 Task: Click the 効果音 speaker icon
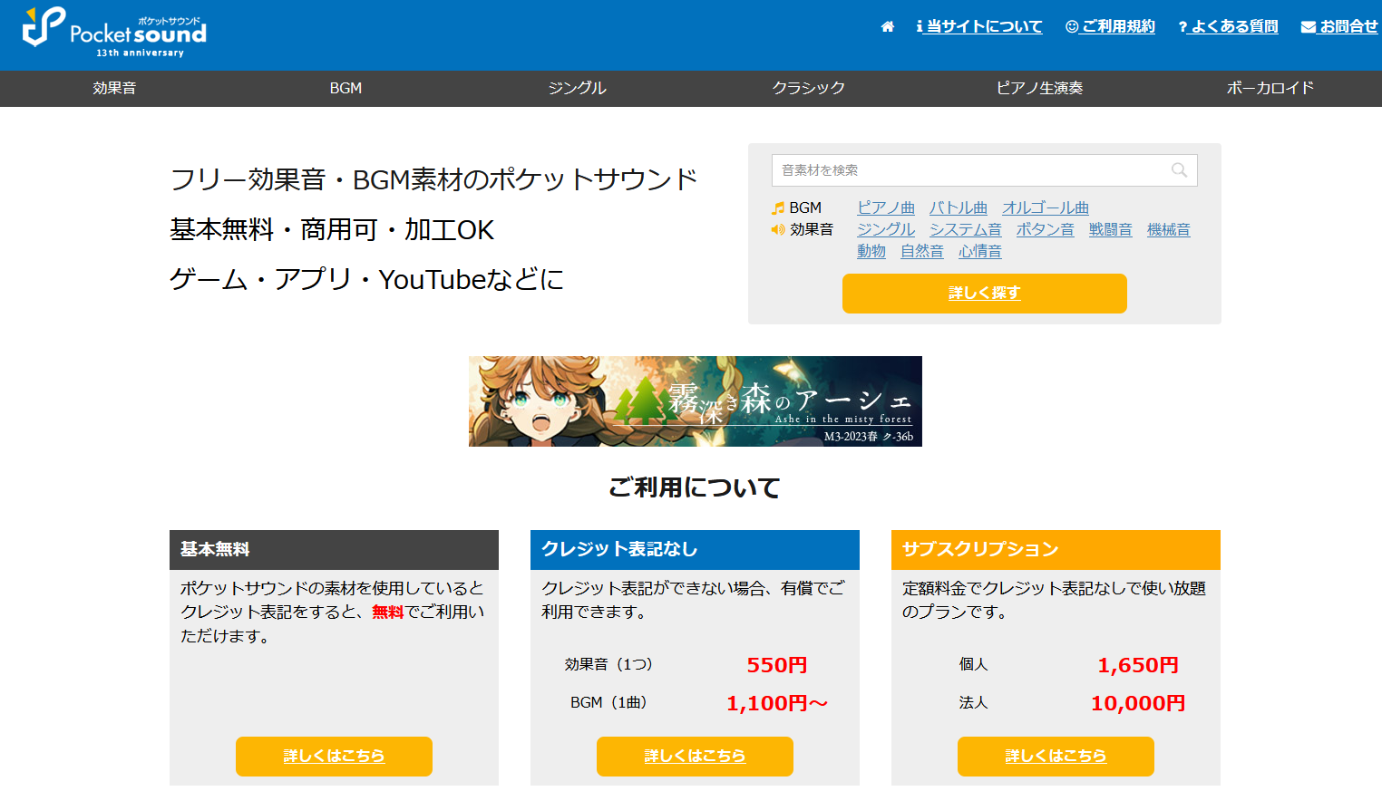pyautogui.click(x=777, y=230)
